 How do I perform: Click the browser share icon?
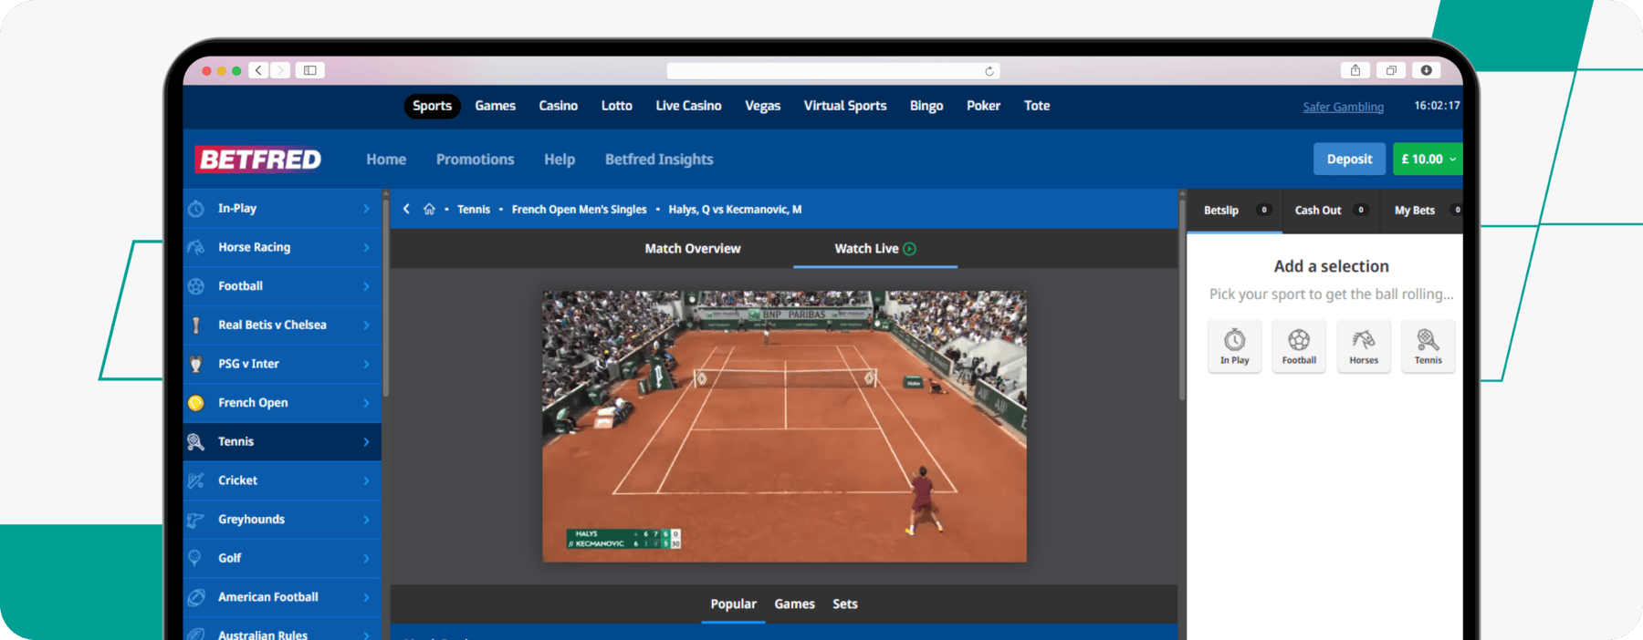(x=1355, y=70)
